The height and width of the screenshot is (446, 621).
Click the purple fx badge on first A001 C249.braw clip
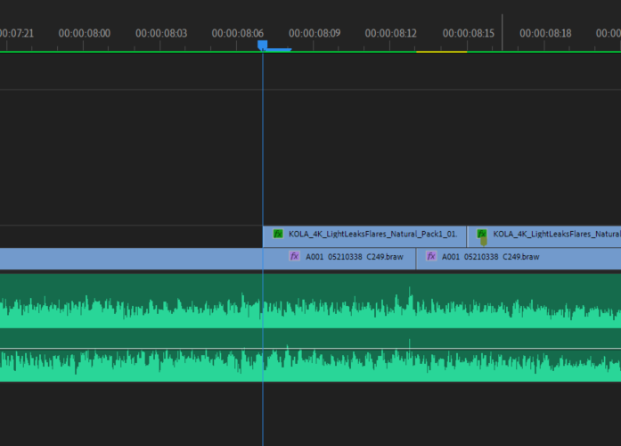294,256
